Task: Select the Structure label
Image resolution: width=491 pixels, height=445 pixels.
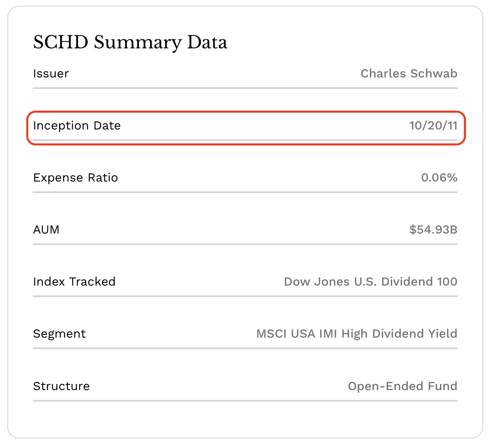Action: pos(62,386)
